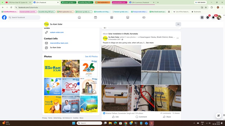Open the three-dot options for the Su-Kam Solar page
Screen dimensions: 225x126
[x=178, y=24]
